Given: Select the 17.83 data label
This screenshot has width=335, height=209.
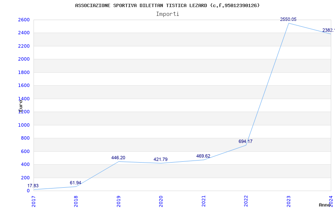Looking at the screenshot, I should [x=33, y=186].
